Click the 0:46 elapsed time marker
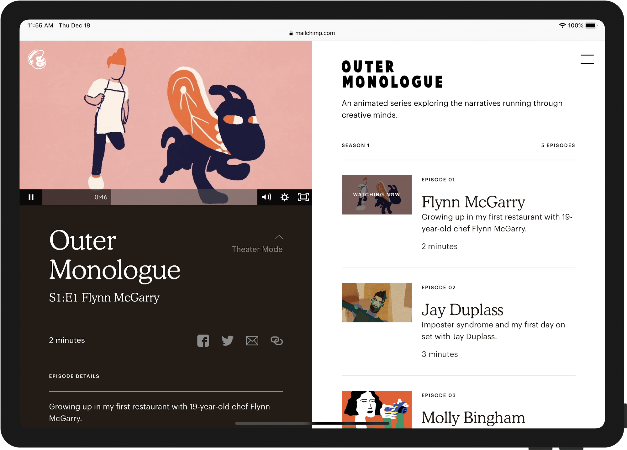The image size is (627, 450). (101, 197)
